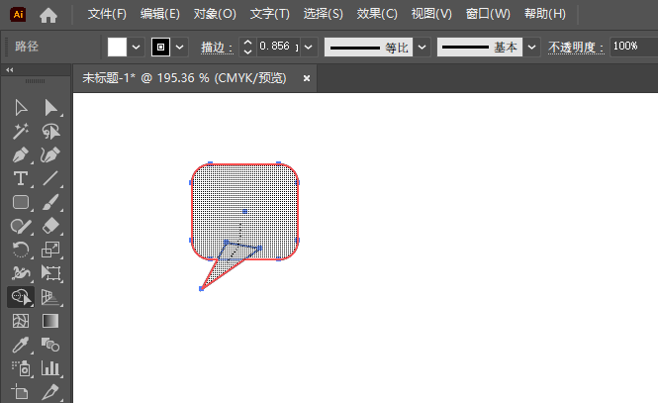Activate the Free Transform tool

50,273
